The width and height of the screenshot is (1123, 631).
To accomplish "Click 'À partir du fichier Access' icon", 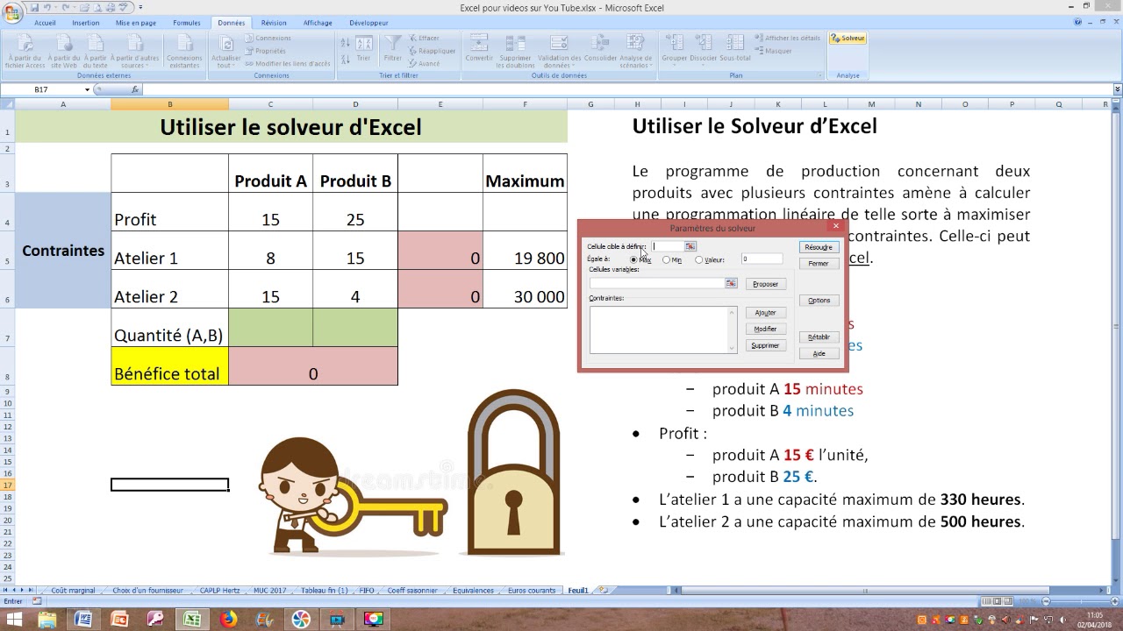I will pos(25,51).
